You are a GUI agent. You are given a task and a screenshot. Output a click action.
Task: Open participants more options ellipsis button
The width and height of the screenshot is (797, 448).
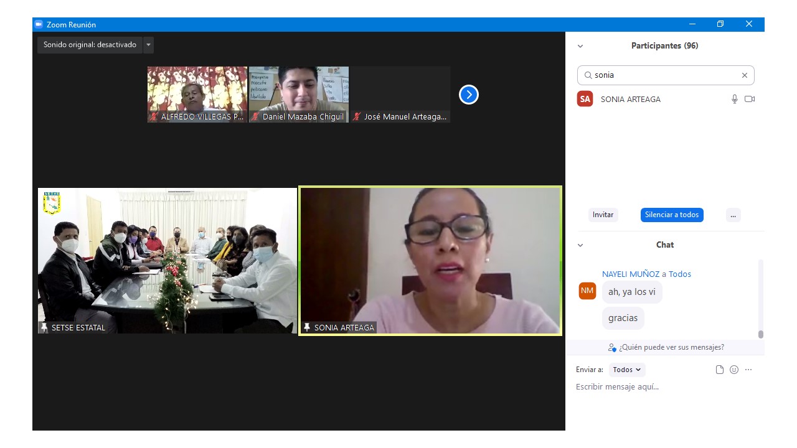tap(733, 215)
